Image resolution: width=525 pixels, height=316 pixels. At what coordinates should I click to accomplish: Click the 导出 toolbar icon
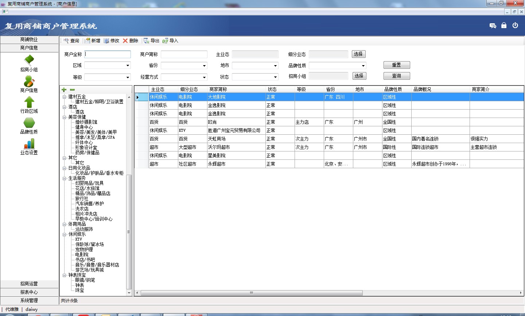click(x=147, y=41)
